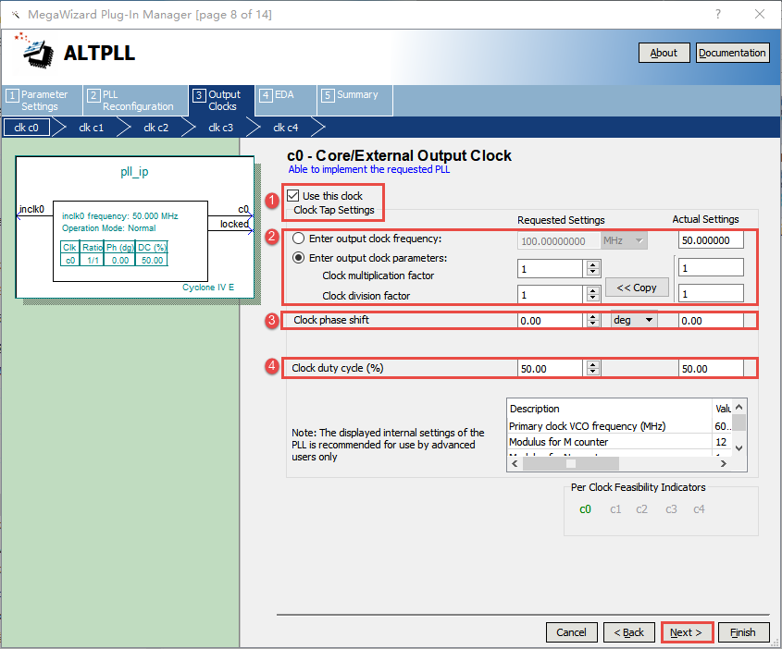Viewport: 782px width, 649px height.
Task: Select the clk c4 sub-page
Action: (286, 128)
